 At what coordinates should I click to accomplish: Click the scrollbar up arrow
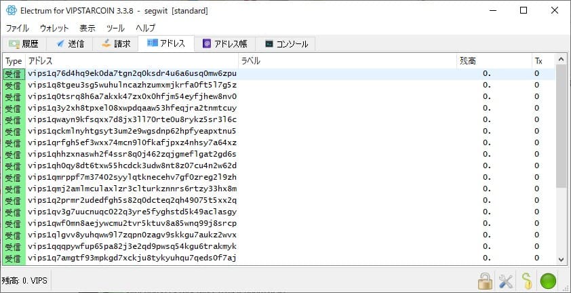pyautogui.click(x=562, y=59)
